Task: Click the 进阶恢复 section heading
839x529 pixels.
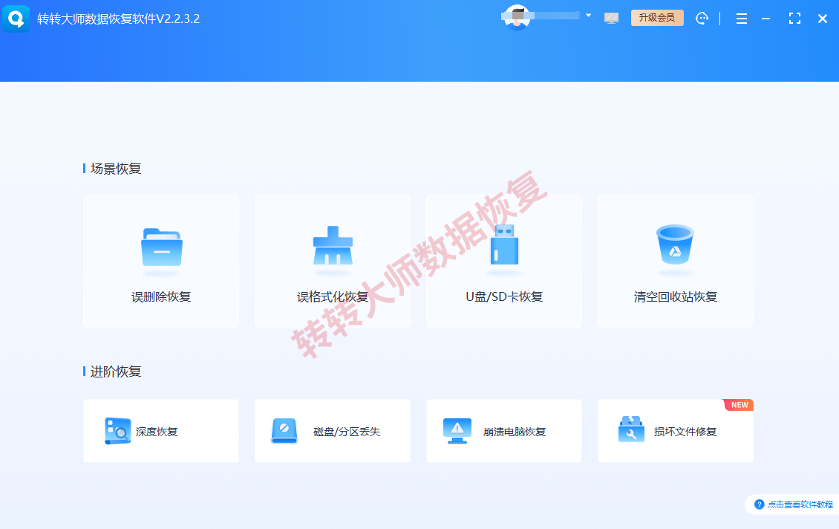Action: [x=116, y=371]
